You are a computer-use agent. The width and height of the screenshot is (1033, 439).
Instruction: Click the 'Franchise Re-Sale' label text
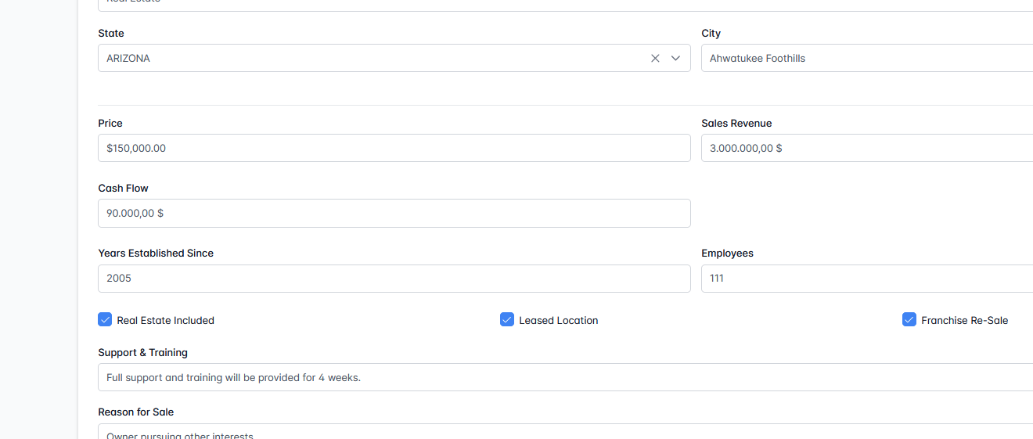964,320
